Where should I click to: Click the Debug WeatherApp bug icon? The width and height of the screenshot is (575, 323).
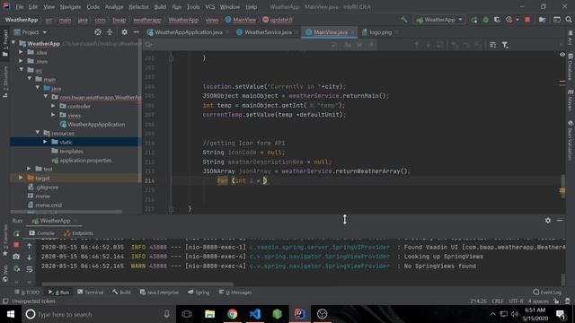point(485,20)
